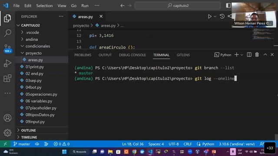This screenshot has width=278, height=156.
Task: Open the run options dropdown arrow
Action: 215,16
